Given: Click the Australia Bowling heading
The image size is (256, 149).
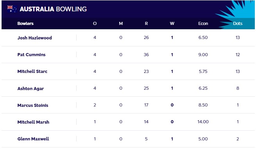Looking at the screenshot, I should (x=53, y=9).
